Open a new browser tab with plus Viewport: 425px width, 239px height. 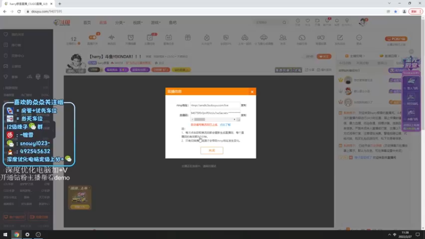(59, 4)
